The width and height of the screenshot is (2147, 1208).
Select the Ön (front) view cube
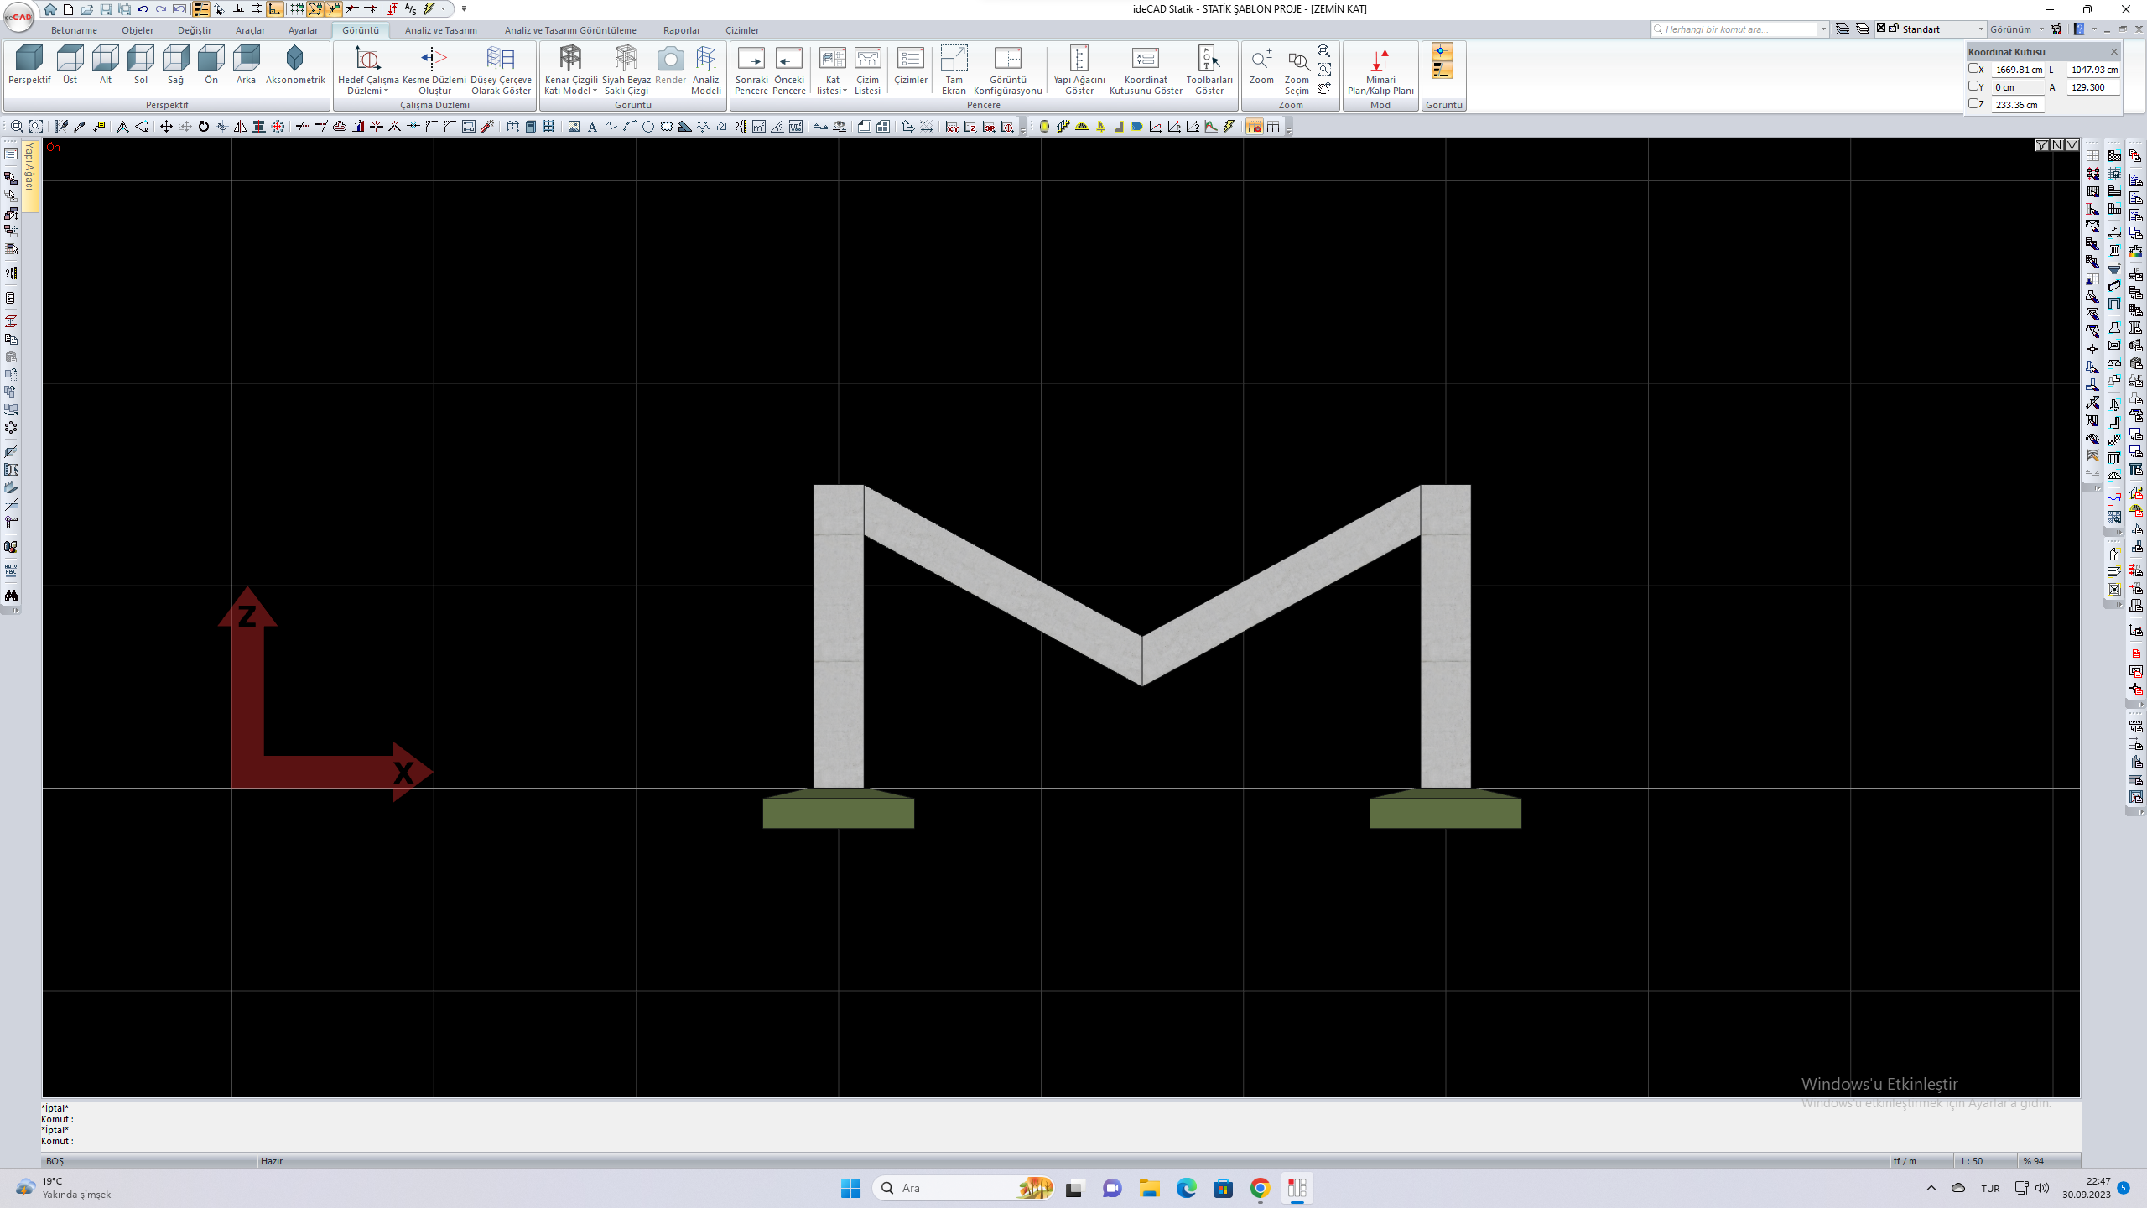tap(211, 65)
